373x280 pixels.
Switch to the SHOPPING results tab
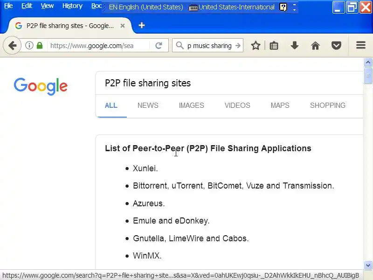[328, 105]
